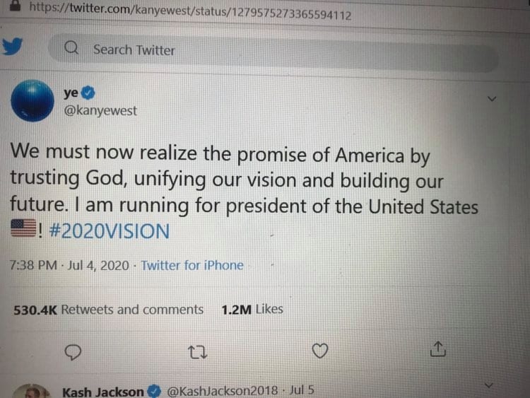This screenshot has height=398, width=530.
Task: Like the tweet with heart icon
Action: point(320,351)
